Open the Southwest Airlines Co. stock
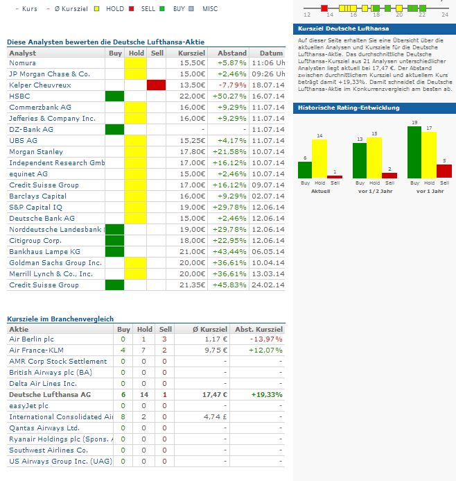Viewport: 456px width, 481px height. (x=49, y=450)
